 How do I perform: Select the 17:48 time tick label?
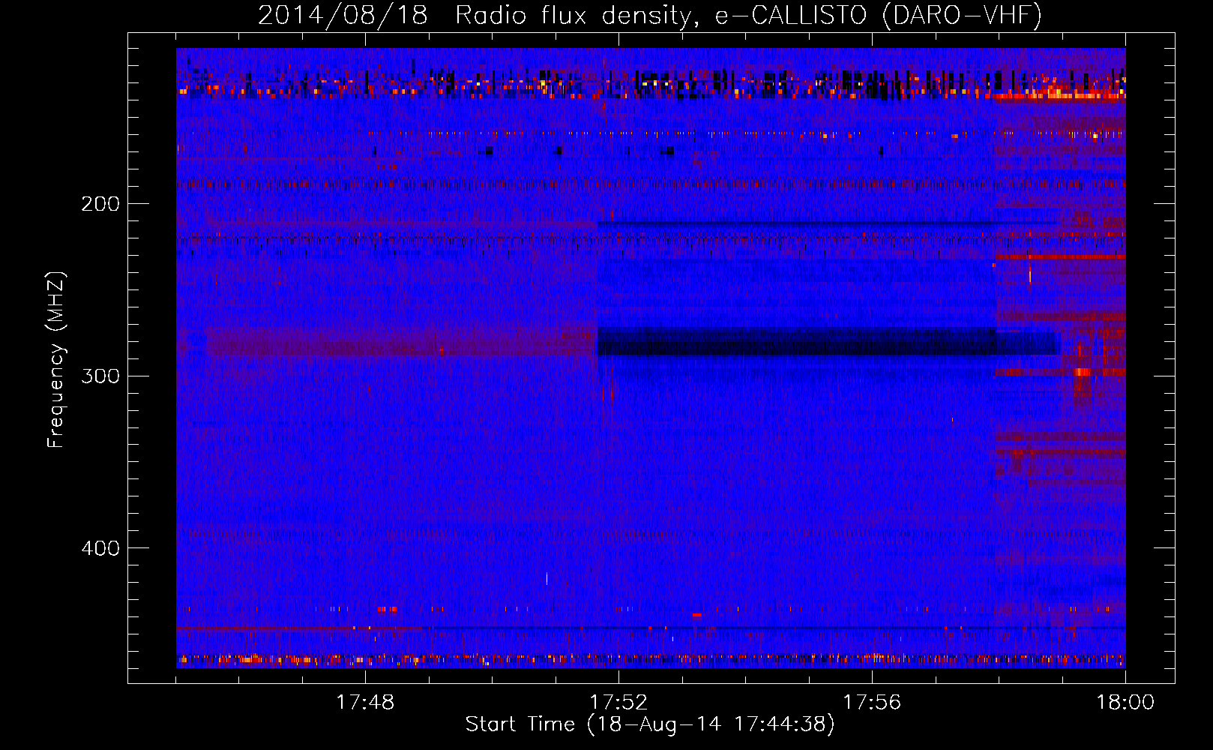click(x=365, y=703)
